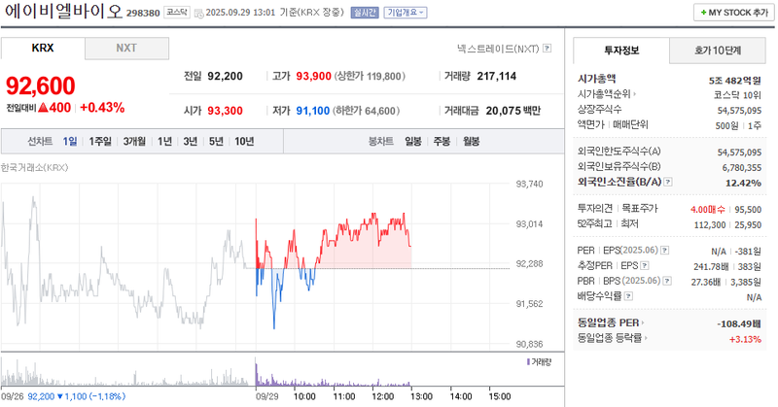Viewport: 778px width, 407px height.
Task: Click the red up-triangle next to 400
Action: pos(43,107)
